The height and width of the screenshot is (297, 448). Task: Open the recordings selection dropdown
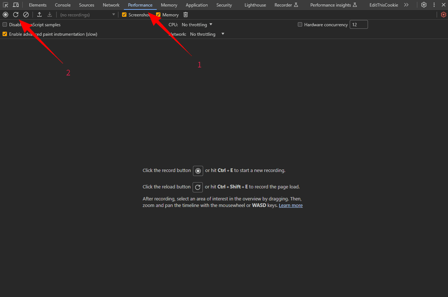click(113, 15)
